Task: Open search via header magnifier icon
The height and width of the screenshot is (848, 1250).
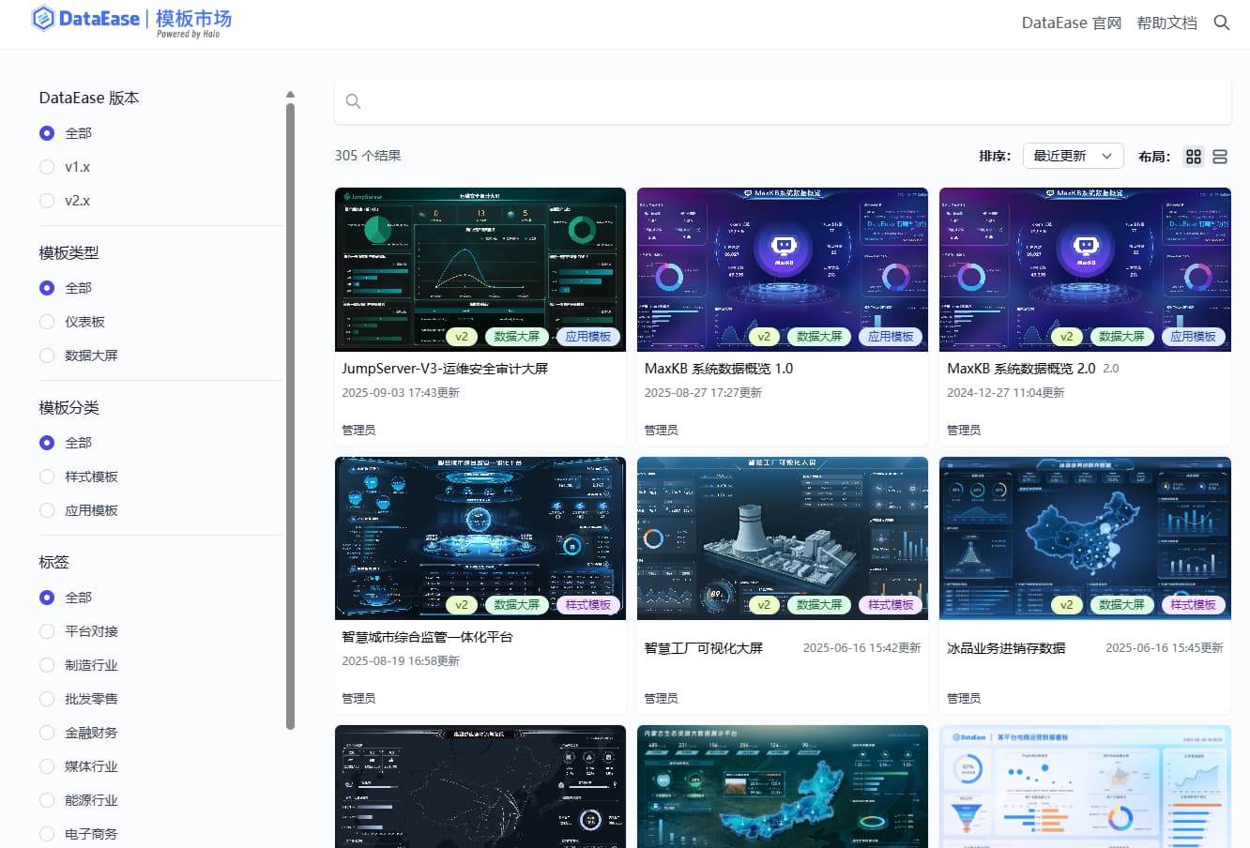Action: coord(1221,23)
